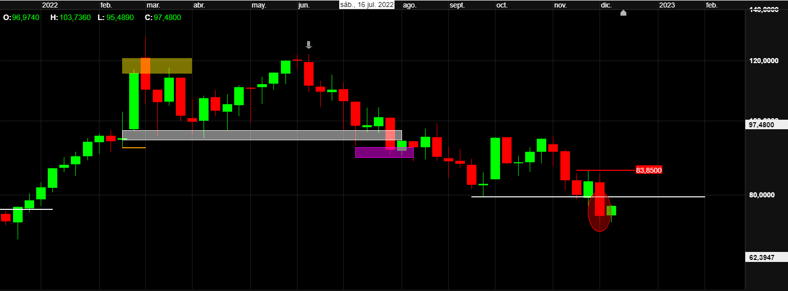Click the highlighted date sáb., 16 jul. 2022
788x291 pixels.
(367, 5)
